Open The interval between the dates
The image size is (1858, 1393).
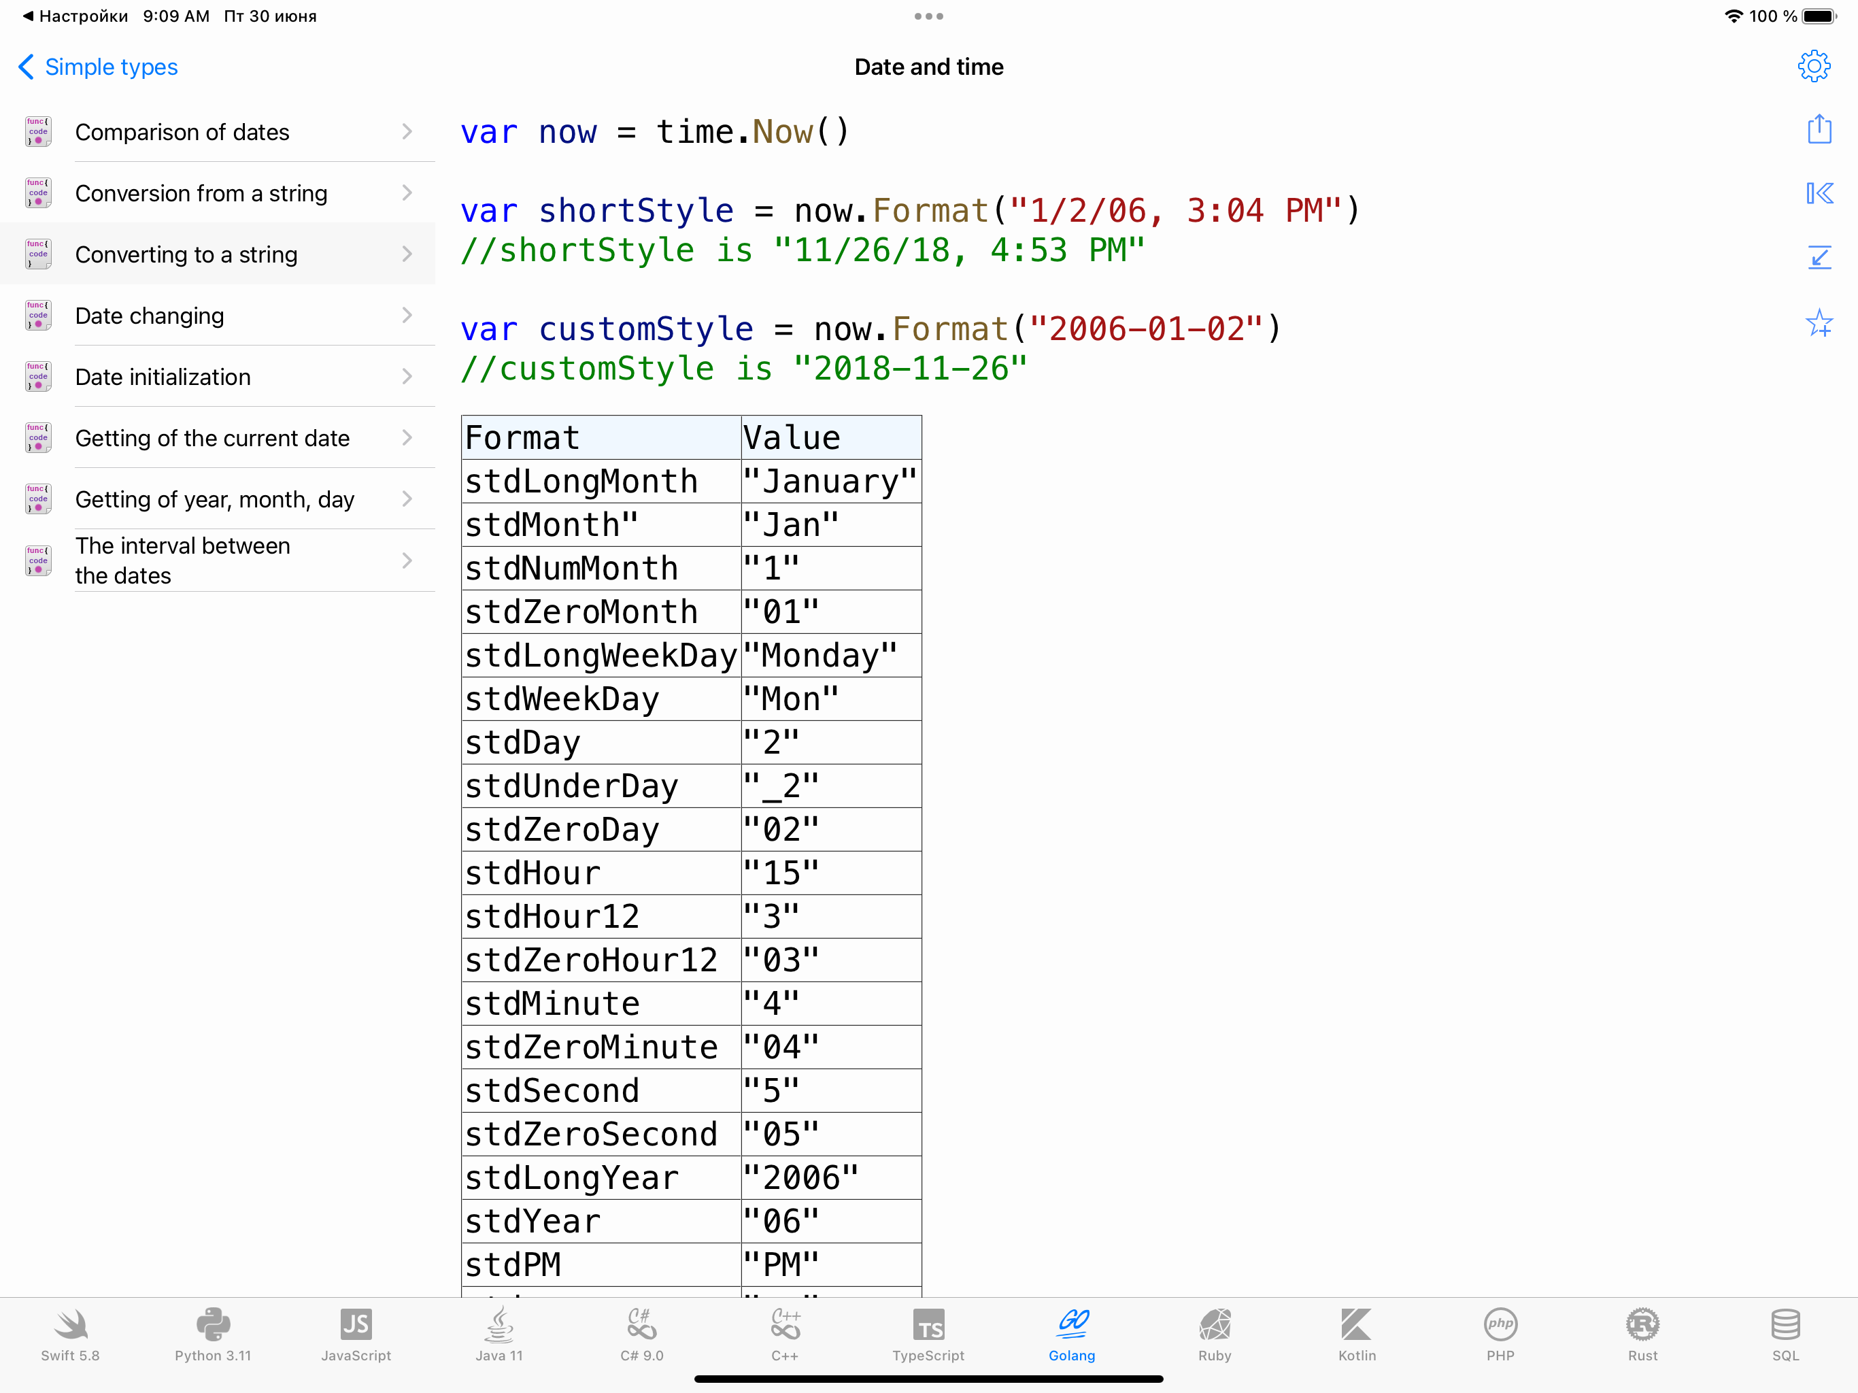click(218, 560)
